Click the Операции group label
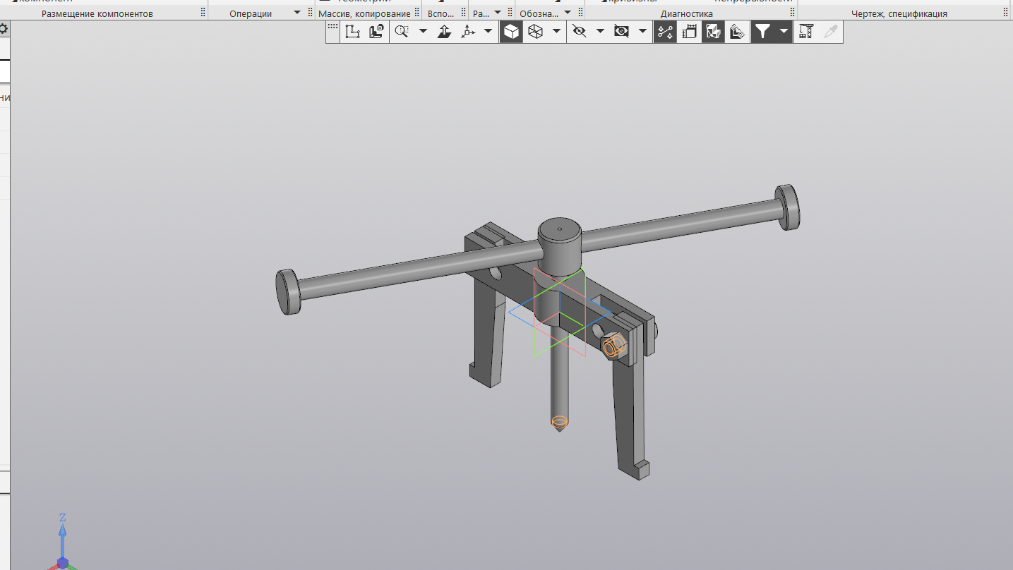1013x570 pixels. 251,13
